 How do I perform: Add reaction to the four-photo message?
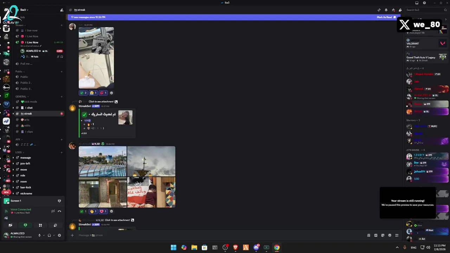point(111,211)
